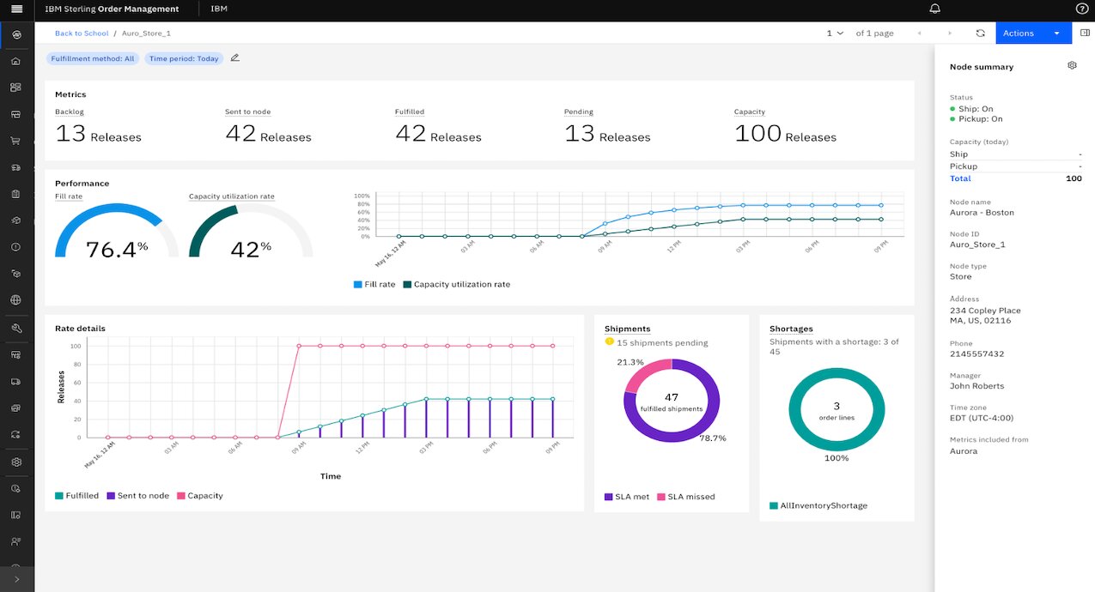Expand the left sidebar navigation

16,580
